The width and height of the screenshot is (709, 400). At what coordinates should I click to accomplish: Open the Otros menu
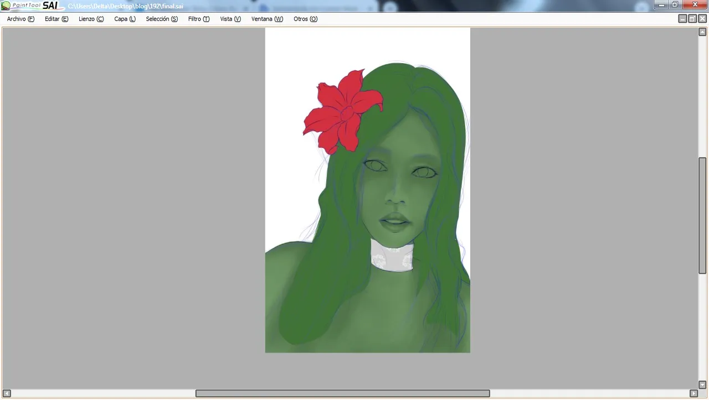[x=305, y=19]
